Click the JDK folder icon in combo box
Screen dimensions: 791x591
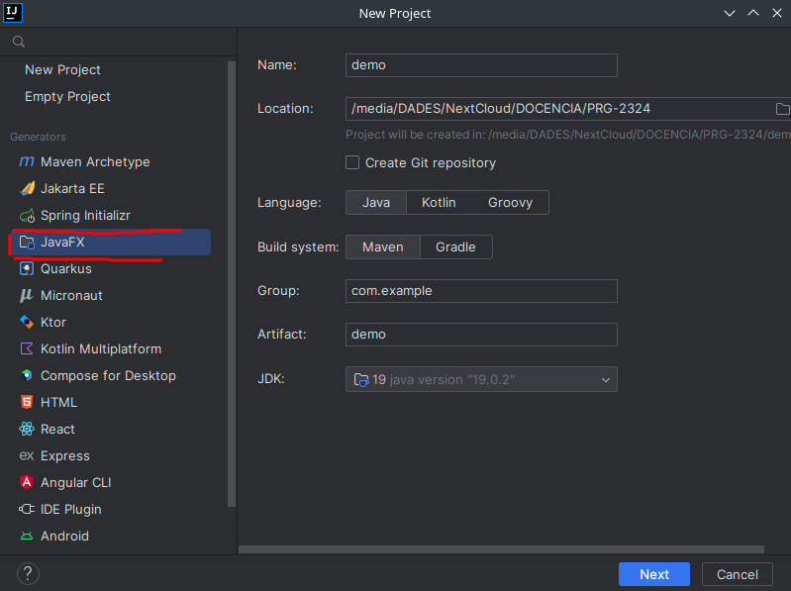[x=361, y=380]
